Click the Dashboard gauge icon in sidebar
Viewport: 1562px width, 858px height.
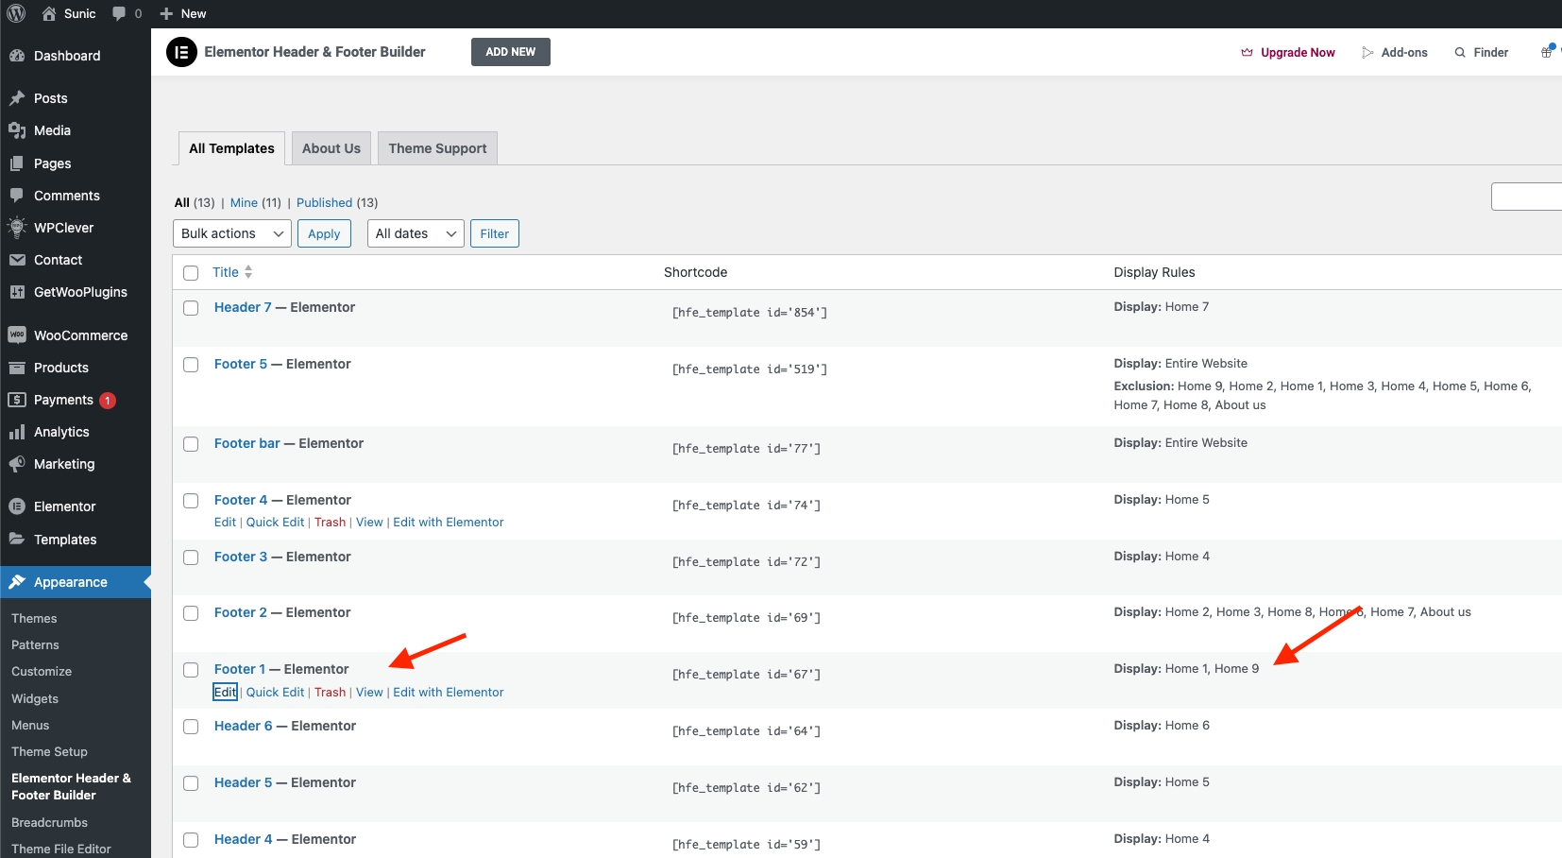(x=17, y=56)
